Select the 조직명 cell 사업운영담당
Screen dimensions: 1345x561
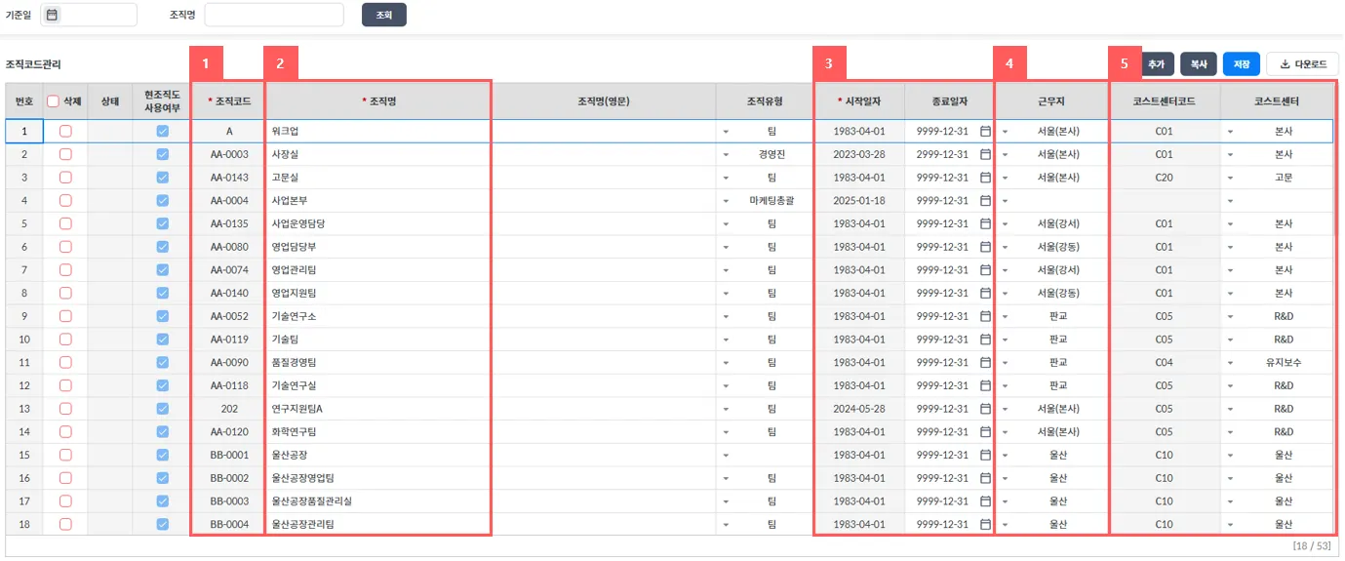tap(378, 223)
